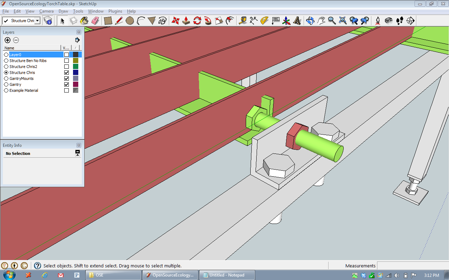Select the Rectangle drawing tool
Viewport: 449px width, 280px height.
(x=108, y=21)
